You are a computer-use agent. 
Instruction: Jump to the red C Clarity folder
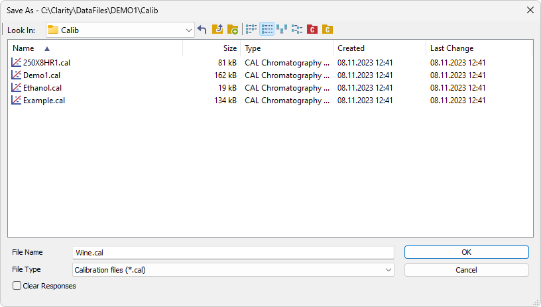312,30
